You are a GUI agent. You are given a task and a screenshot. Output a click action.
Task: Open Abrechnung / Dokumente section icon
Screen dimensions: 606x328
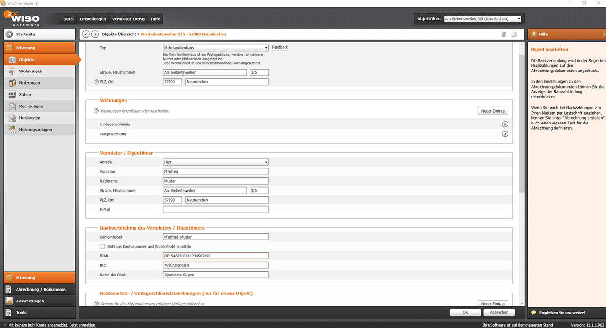click(x=9, y=289)
